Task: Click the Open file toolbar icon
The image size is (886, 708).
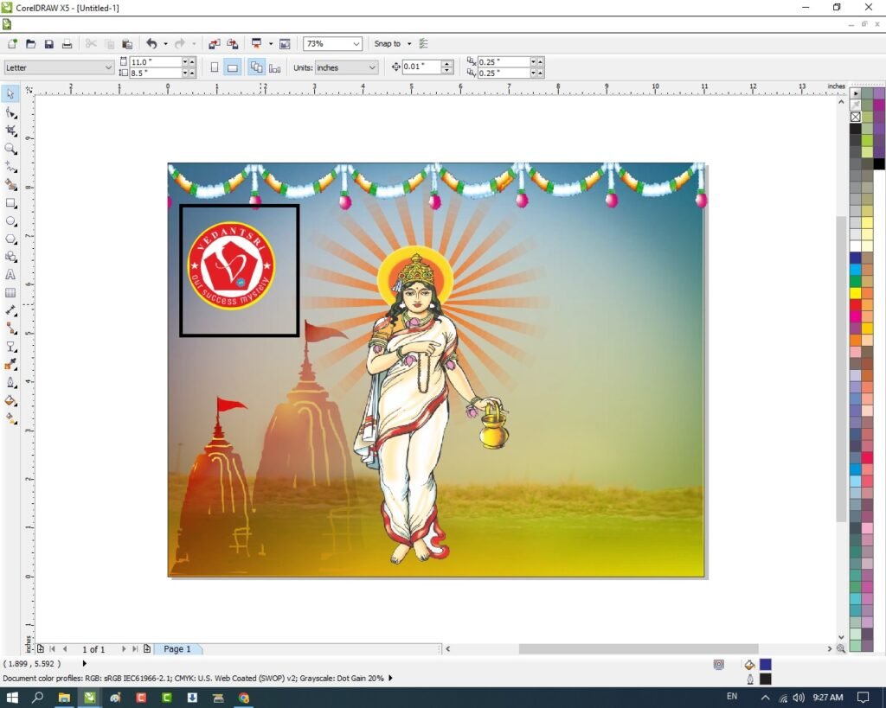Action: pyautogui.click(x=30, y=43)
